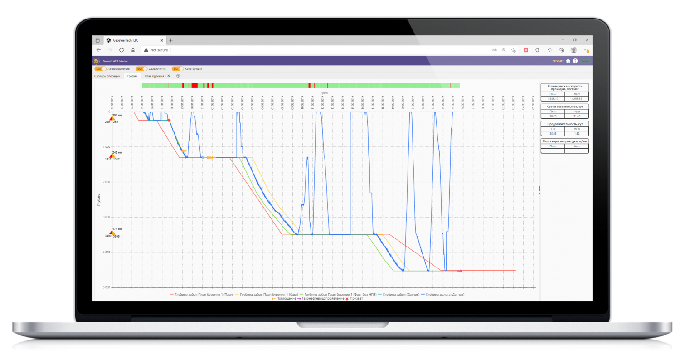This screenshot has height=359, width=680.
Task: Toggle legend Глубина забоя (Датчик)
Action: pos(399,295)
